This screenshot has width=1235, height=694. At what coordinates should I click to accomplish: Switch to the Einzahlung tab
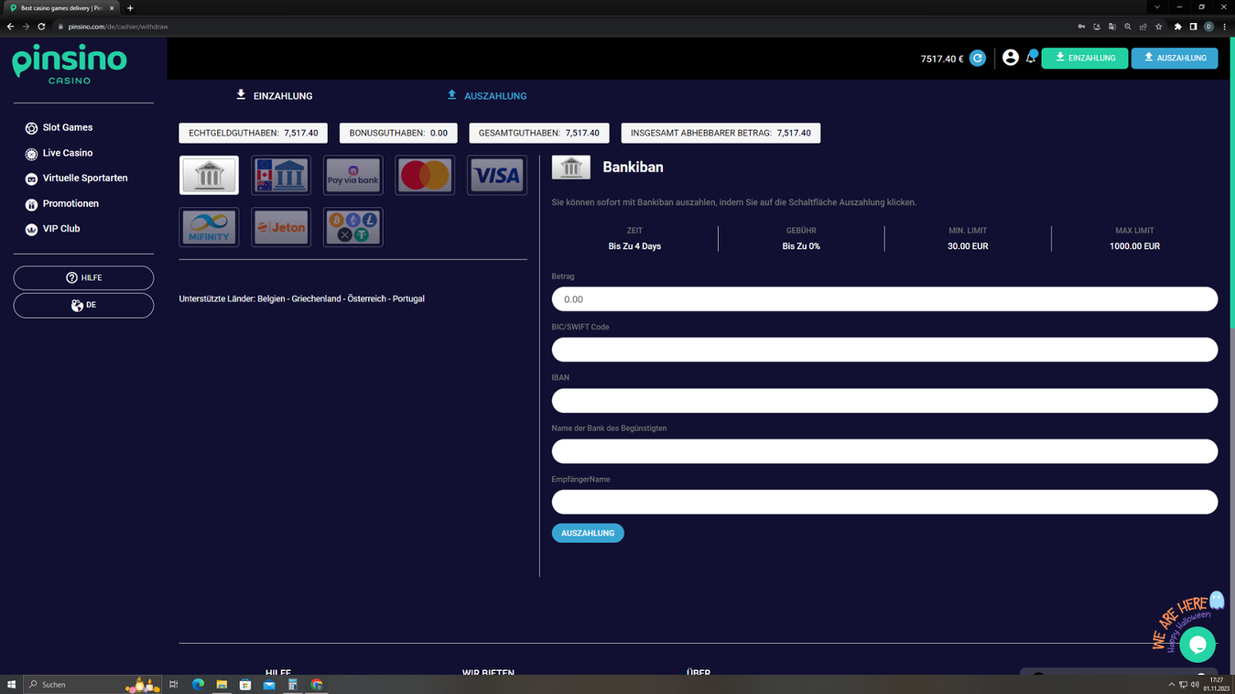coord(274,96)
